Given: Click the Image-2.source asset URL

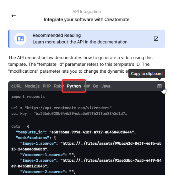Looking at the screenshot, I should point(86,163).
